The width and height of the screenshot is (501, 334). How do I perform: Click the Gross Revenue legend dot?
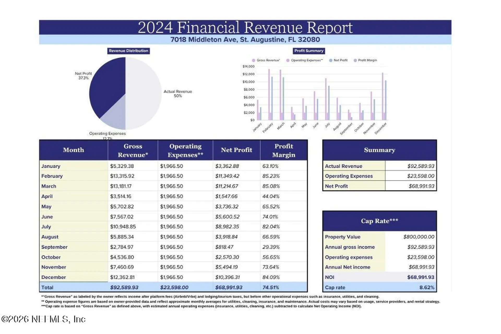[x=253, y=60]
